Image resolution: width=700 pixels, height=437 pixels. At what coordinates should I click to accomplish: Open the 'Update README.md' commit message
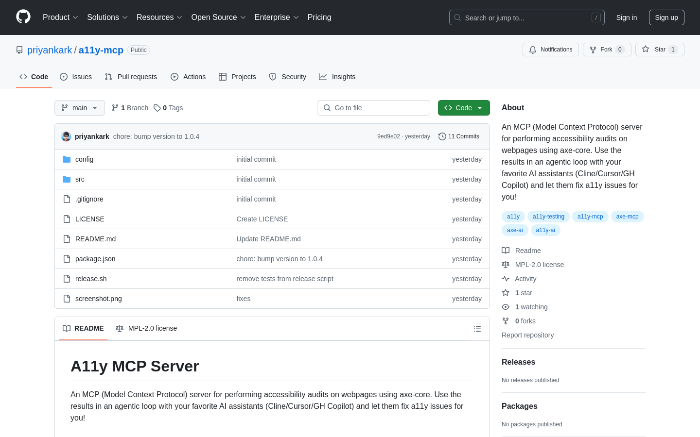(268, 239)
